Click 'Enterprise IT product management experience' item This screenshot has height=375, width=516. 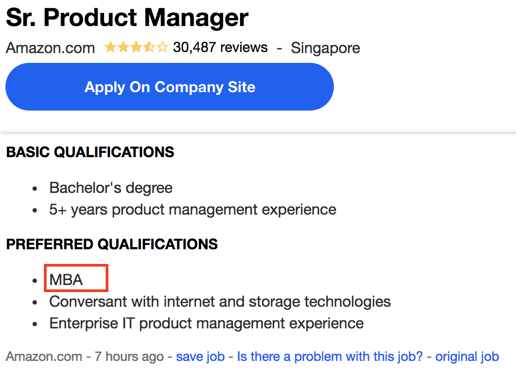tap(206, 324)
